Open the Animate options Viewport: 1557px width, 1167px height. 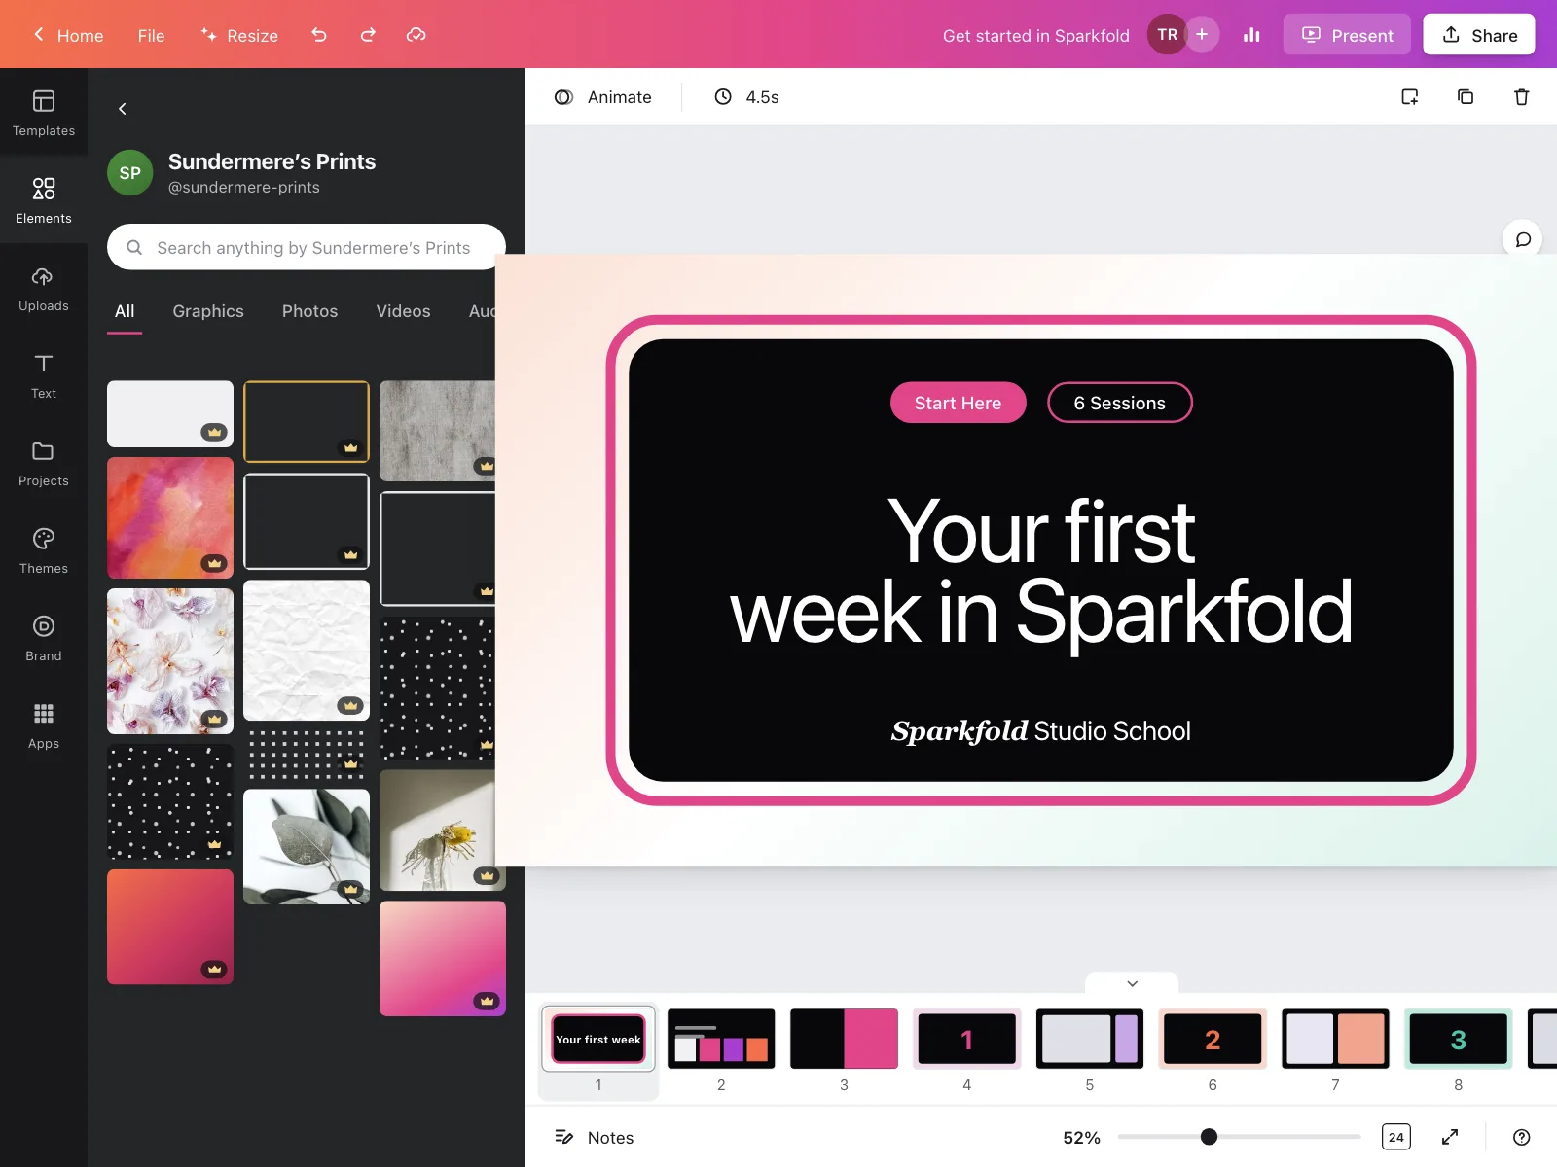(x=603, y=97)
